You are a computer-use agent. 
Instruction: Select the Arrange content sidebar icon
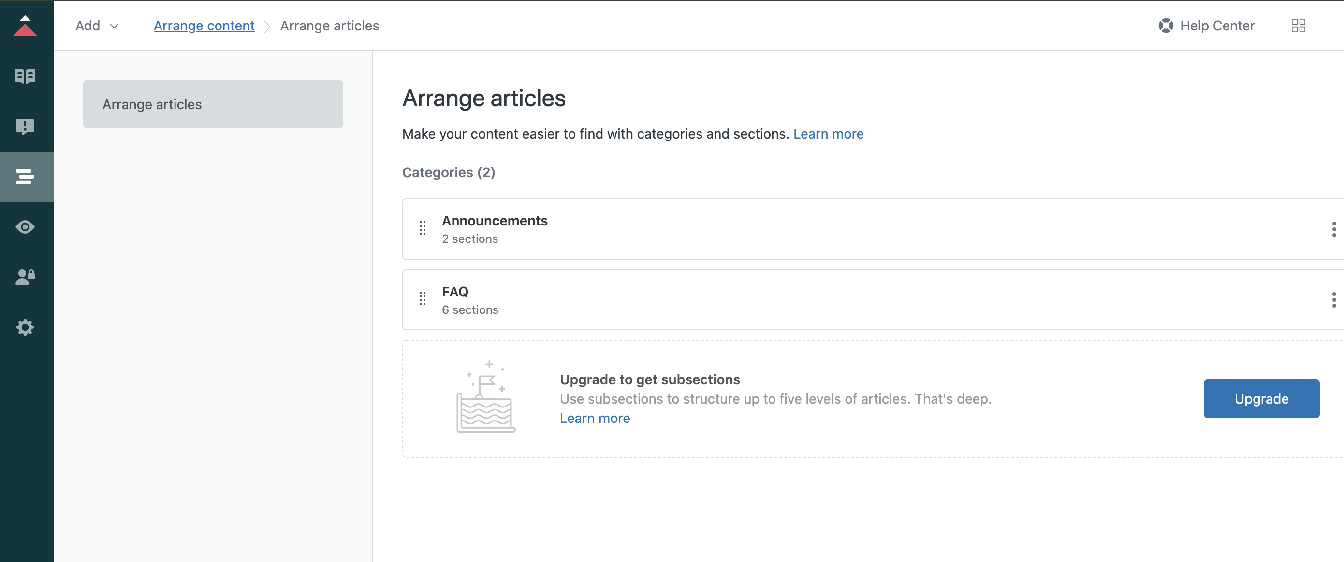click(25, 177)
